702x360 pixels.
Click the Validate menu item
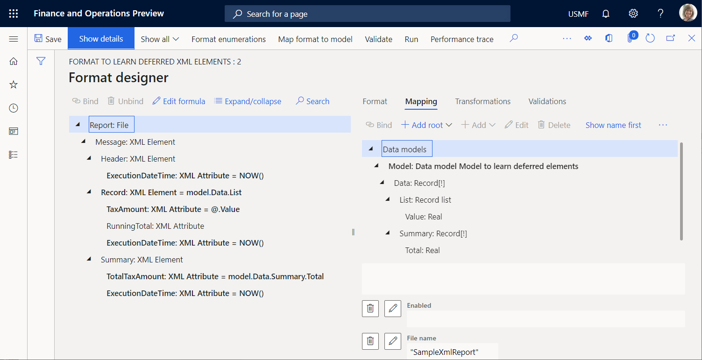(x=378, y=39)
